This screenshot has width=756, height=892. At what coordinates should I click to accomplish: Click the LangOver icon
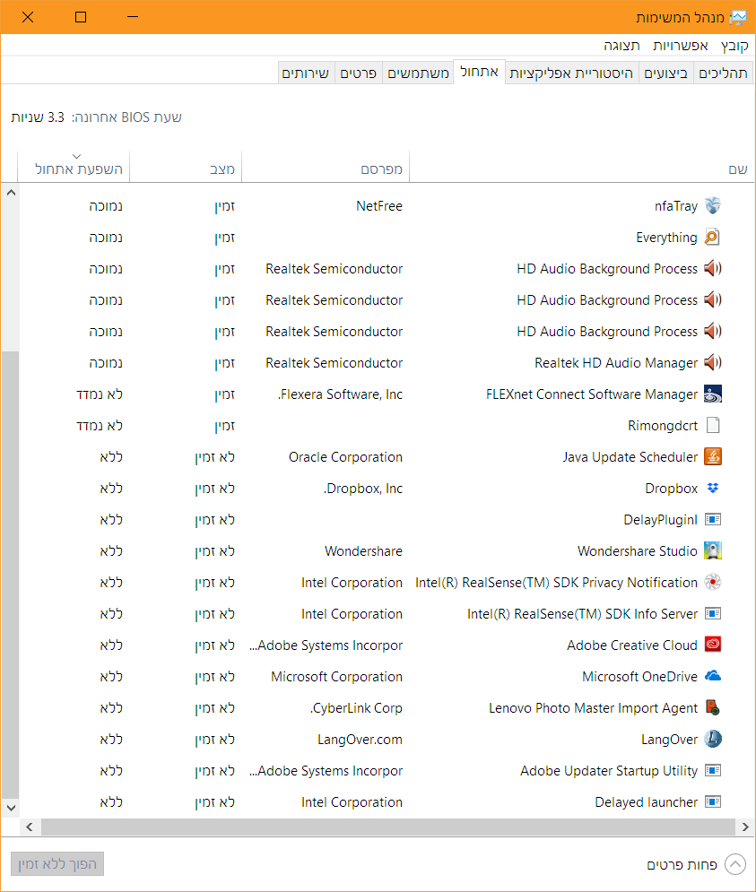click(713, 739)
